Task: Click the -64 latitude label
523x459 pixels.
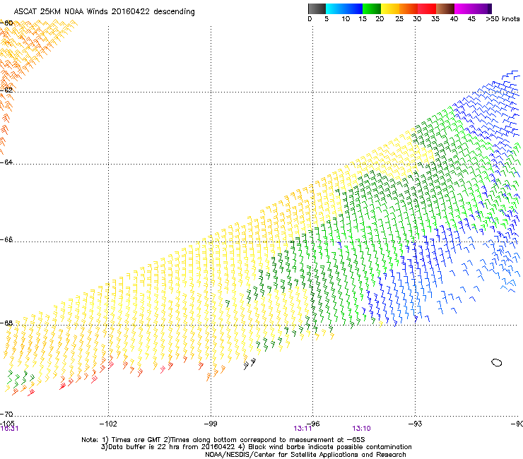Action: coord(6,162)
